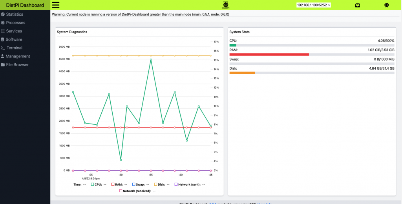
Task: Click the 4/8/22 8:24pm date label
Action: click(91, 179)
